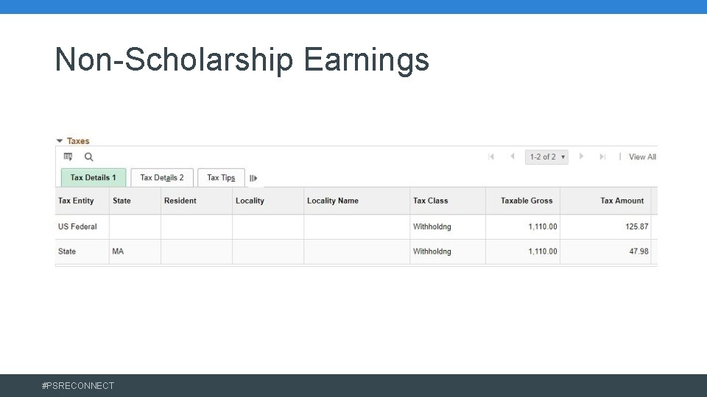Click the Tax Class column header

click(x=431, y=201)
